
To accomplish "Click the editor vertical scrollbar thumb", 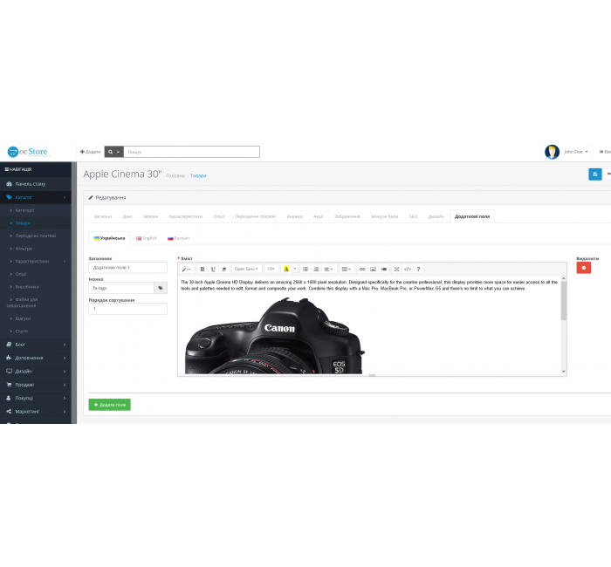I will tap(564, 301).
